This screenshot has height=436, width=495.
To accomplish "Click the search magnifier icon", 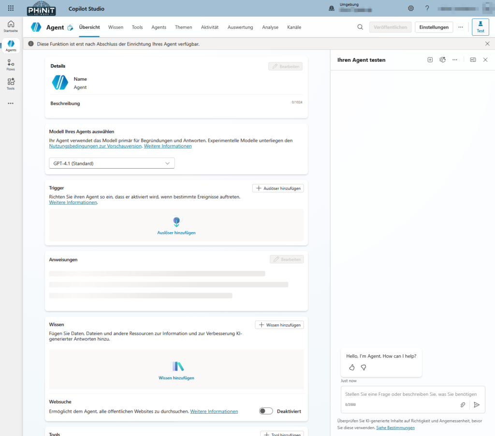I will (x=360, y=27).
